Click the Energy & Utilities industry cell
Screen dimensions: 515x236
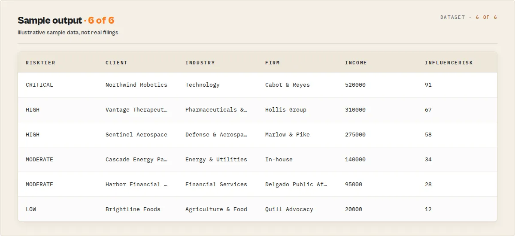click(x=216, y=160)
